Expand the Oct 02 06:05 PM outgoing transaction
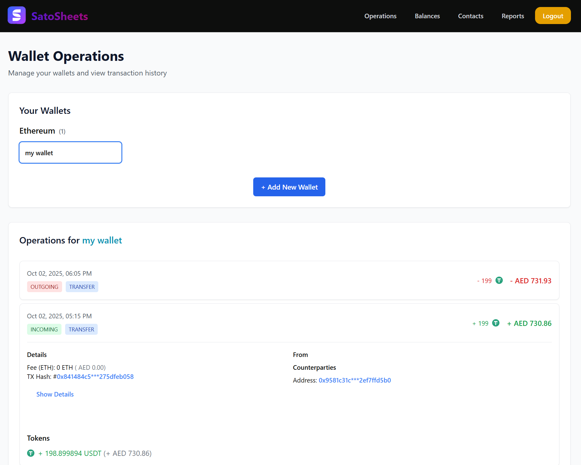Screen dimensions: 581x465 pyautogui.click(x=289, y=280)
